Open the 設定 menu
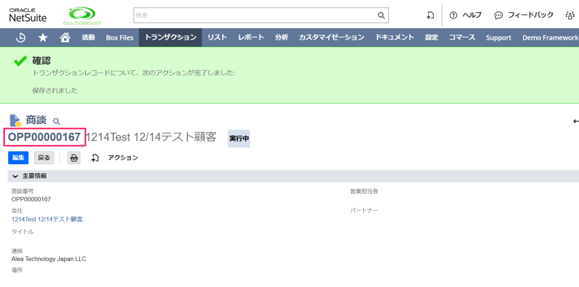This screenshot has width=579, height=287. [x=431, y=37]
